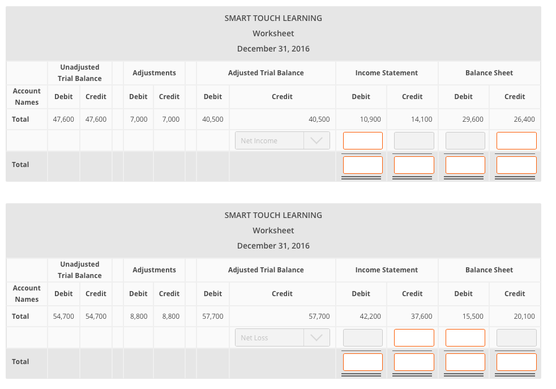The image size is (556, 389).
Task: Click the Balance Sheet Debit input on Net Loss row
Action: 464,337
